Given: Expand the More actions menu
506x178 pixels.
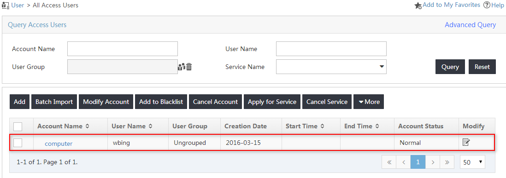Looking at the screenshot, I should point(369,102).
